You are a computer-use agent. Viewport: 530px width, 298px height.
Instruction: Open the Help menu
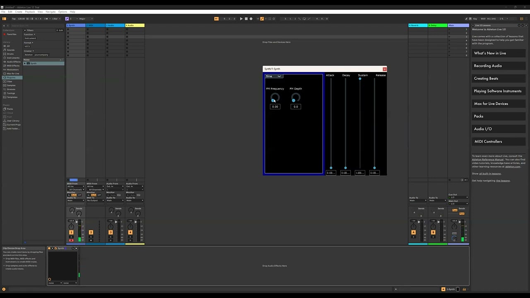point(72,12)
